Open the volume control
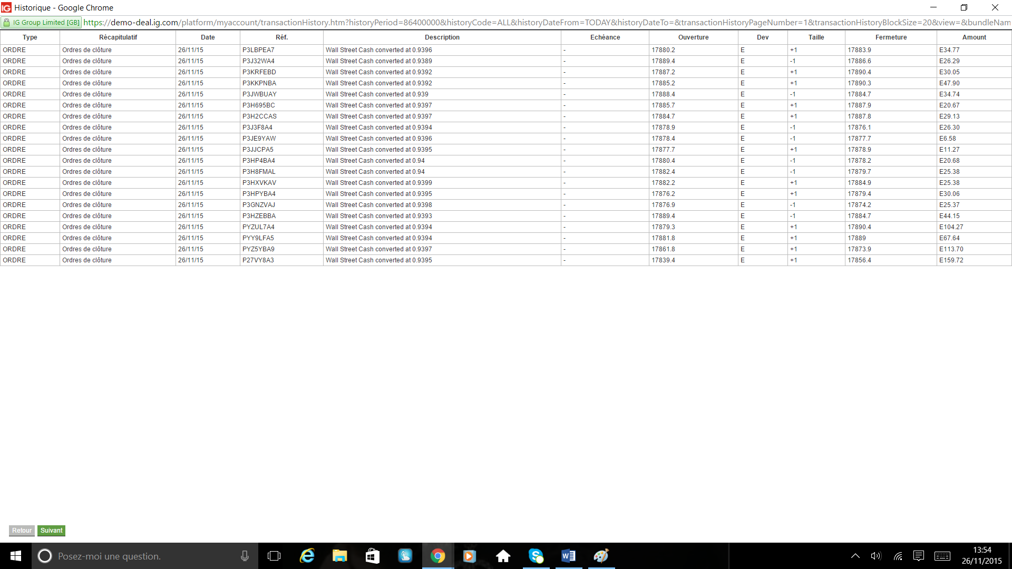1012x569 pixels. coord(875,556)
